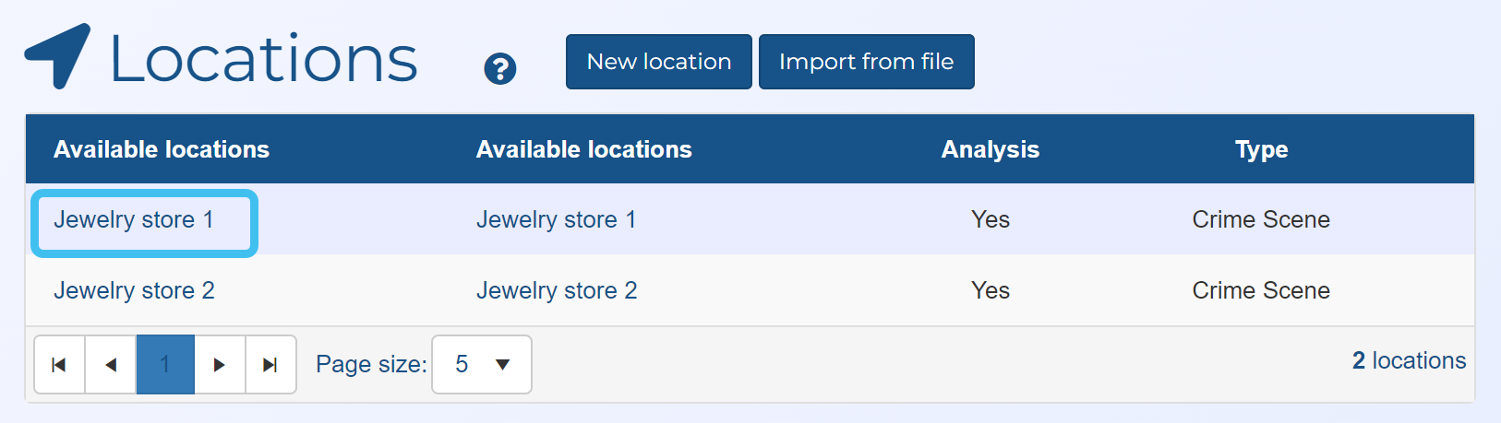Click the leftmost Available locations column header
Viewport: 1501px width, 423px height.
point(162,149)
